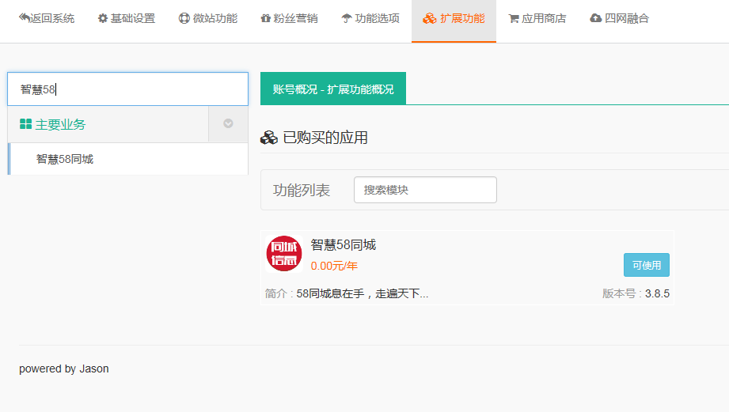Image resolution: width=729 pixels, height=412 pixels.
Task: Click the 0.00元/年 price text
Action: [334, 266]
